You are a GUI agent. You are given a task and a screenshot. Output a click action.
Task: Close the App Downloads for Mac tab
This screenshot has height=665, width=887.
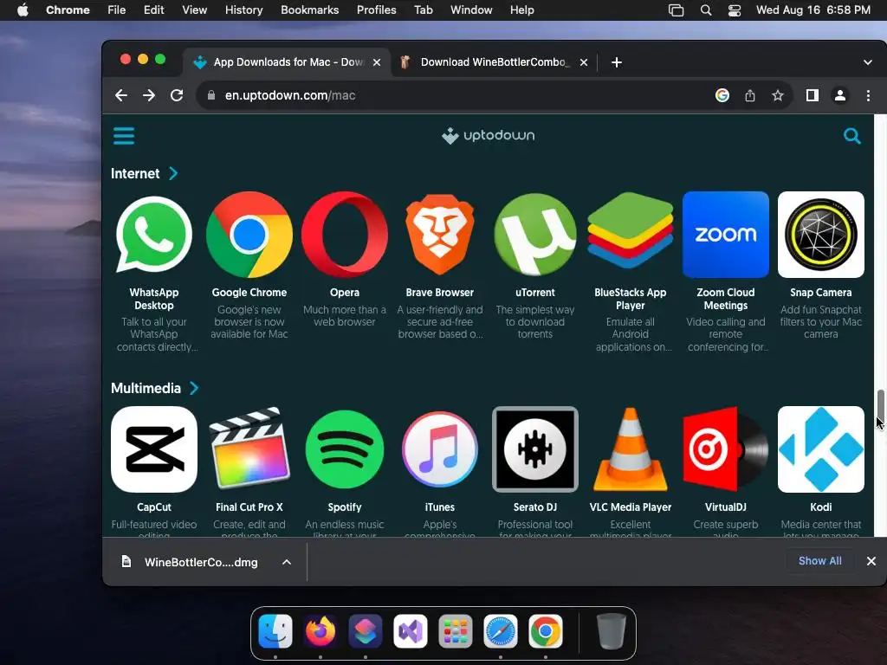[x=377, y=62]
